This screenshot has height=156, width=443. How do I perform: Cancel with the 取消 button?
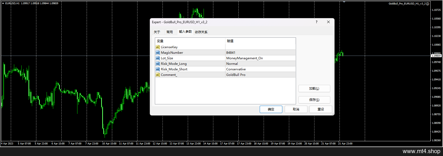click(296, 109)
